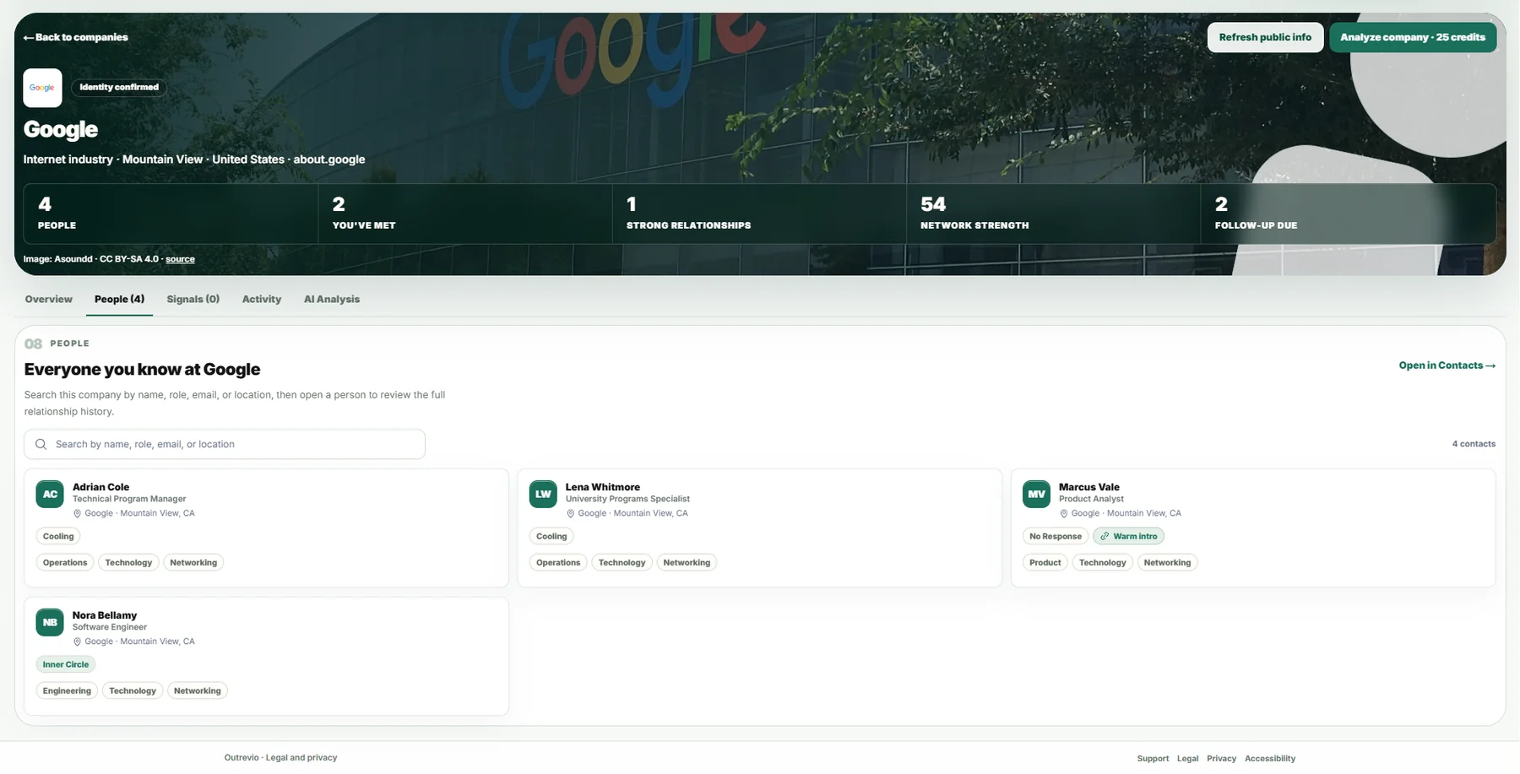The image size is (1520, 774).
Task: Switch to the Activity tab
Action: [262, 299]
